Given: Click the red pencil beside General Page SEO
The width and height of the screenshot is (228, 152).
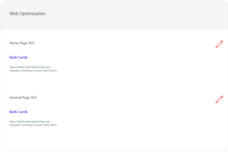Looking at the screenshot, I should pos(219,99).
